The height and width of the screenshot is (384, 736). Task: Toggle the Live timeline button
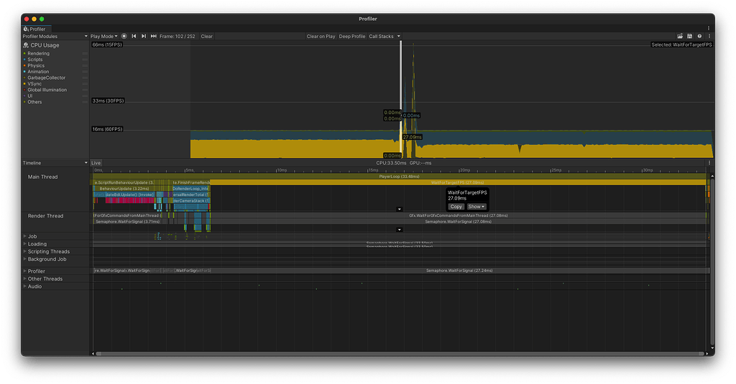click(96, 163)
